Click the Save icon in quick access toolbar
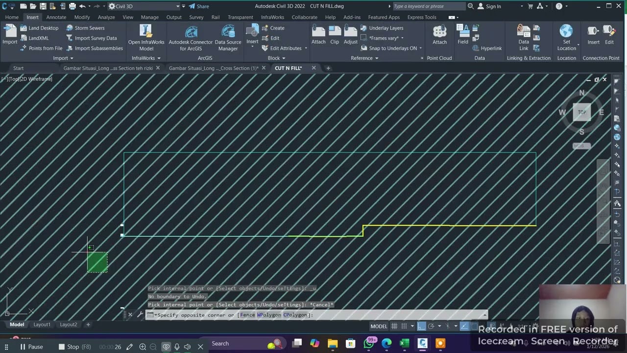Viewport: 627px width, 353px height. (x=43, y=6)
